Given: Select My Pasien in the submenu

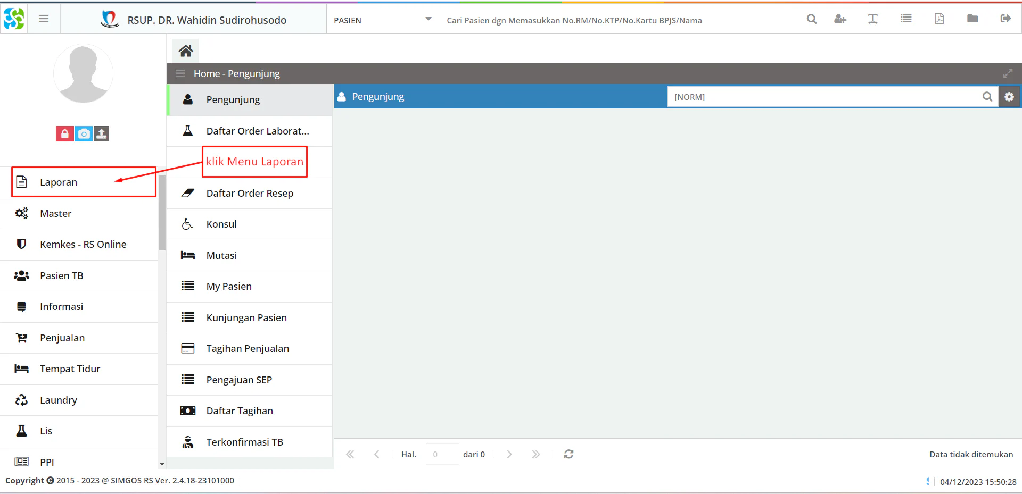Looking at the screenshot, I should 250,286.
